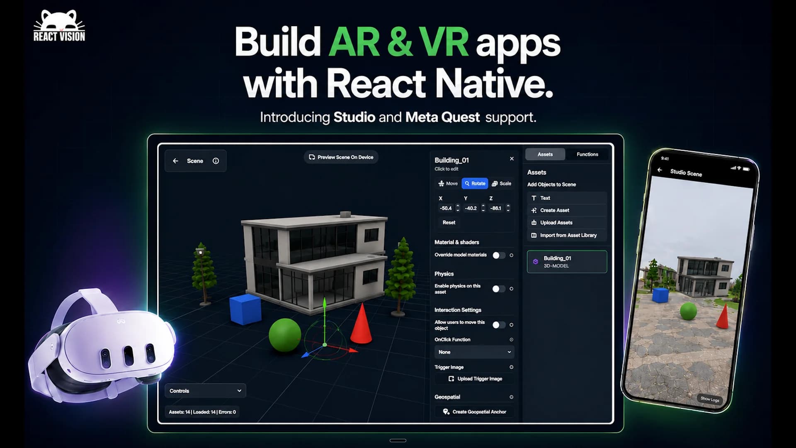
Task: Close the Building_01 properties panel
Action: point(512,158)
